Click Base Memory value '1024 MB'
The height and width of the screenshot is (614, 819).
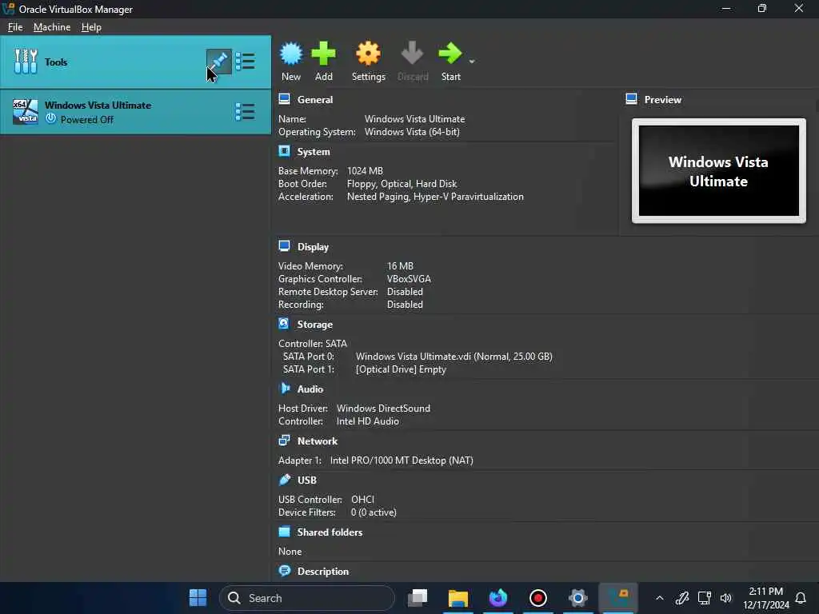coord(365,171)
